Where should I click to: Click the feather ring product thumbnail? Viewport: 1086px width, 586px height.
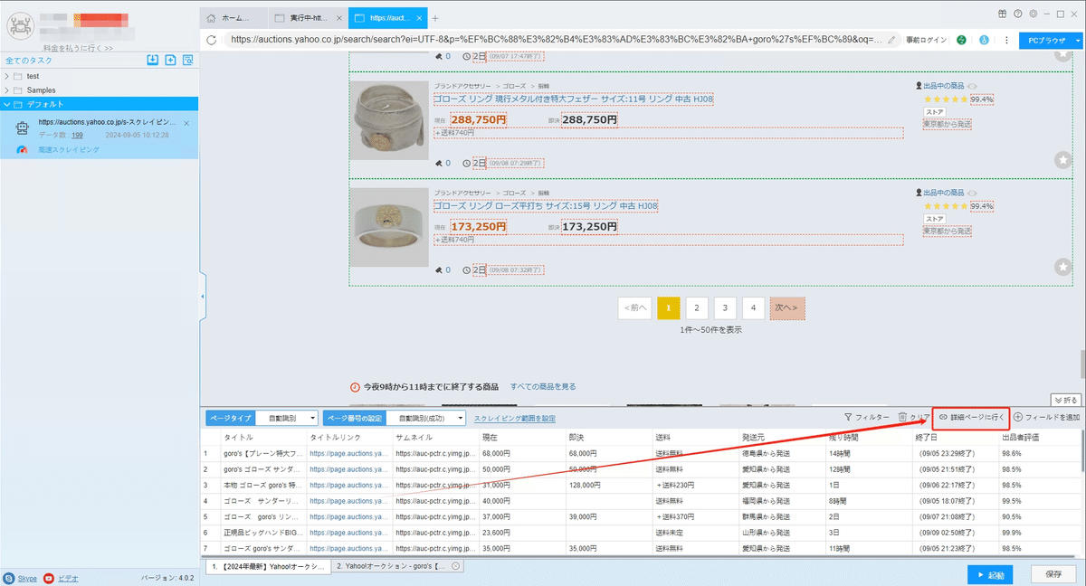tap(388, 120)
